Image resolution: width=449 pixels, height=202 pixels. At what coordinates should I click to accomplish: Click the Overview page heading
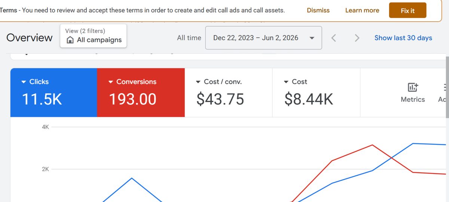(x=30, y=38)
